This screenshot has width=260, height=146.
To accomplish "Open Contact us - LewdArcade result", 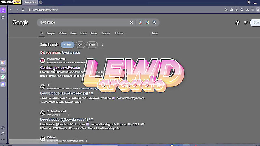I will (60, 67).
